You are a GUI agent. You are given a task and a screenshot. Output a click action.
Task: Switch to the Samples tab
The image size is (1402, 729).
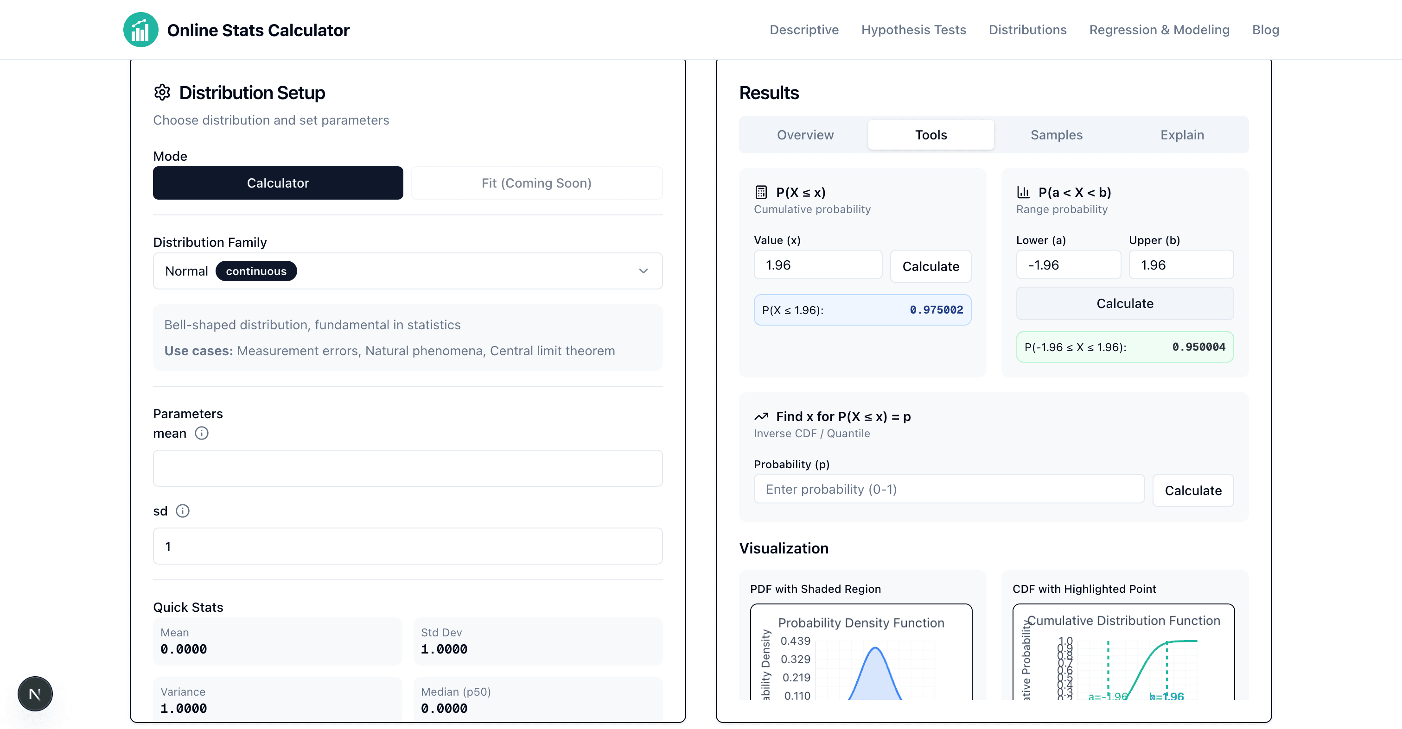(x=1056, y=134)
